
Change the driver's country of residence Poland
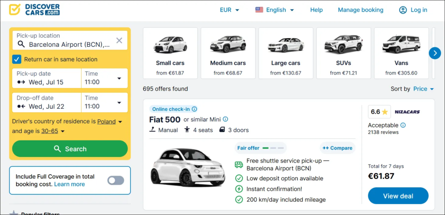[x=110, y=122]
